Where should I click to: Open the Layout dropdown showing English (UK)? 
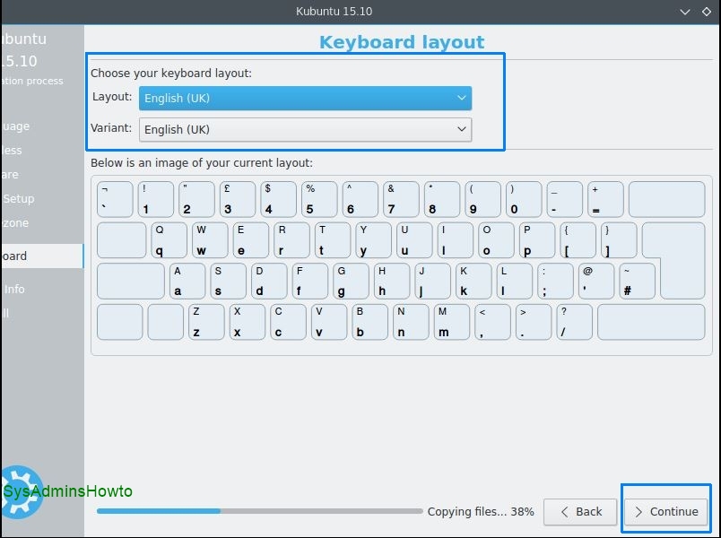(305, 98)
